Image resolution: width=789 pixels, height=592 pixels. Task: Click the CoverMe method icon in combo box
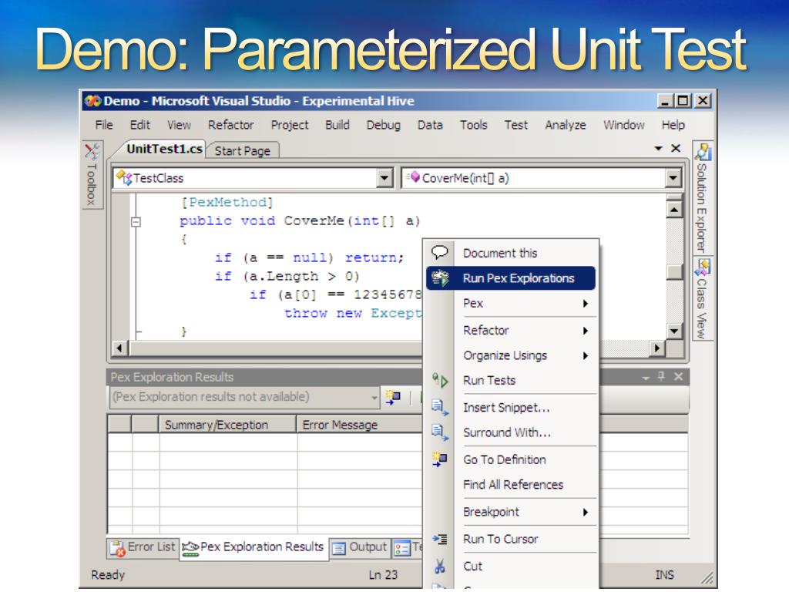pos(413,177)
